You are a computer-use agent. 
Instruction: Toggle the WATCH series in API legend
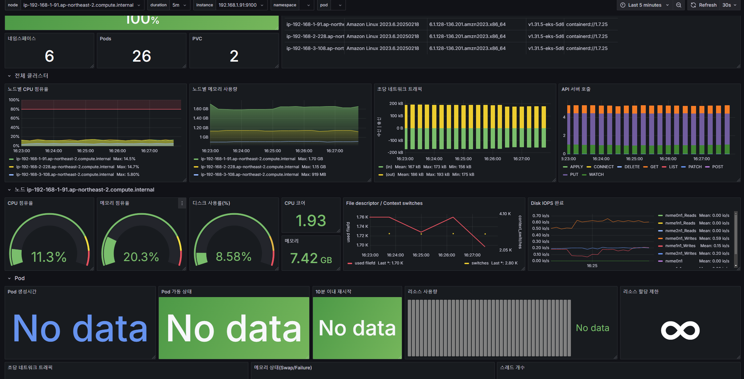(596, 175)
